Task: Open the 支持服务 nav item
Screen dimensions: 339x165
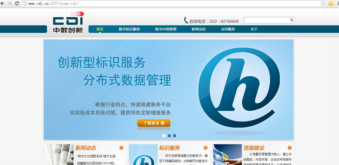Action: click(228, 29)
